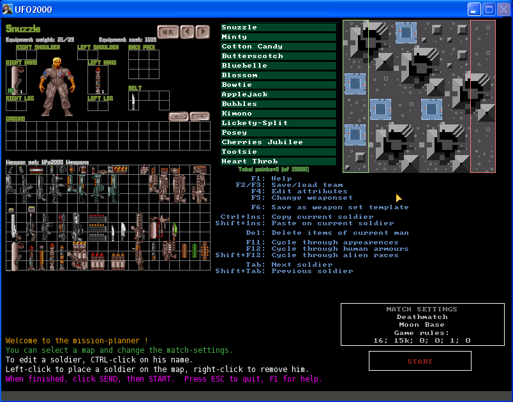513x402 pixels.
Task: Click the soldier figure portrait
Action: tap(57, 87)
